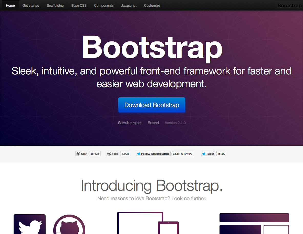The image size is (303, 234).
Task: Click the GitHub icon in Fork button
Action: coord(109,154)
